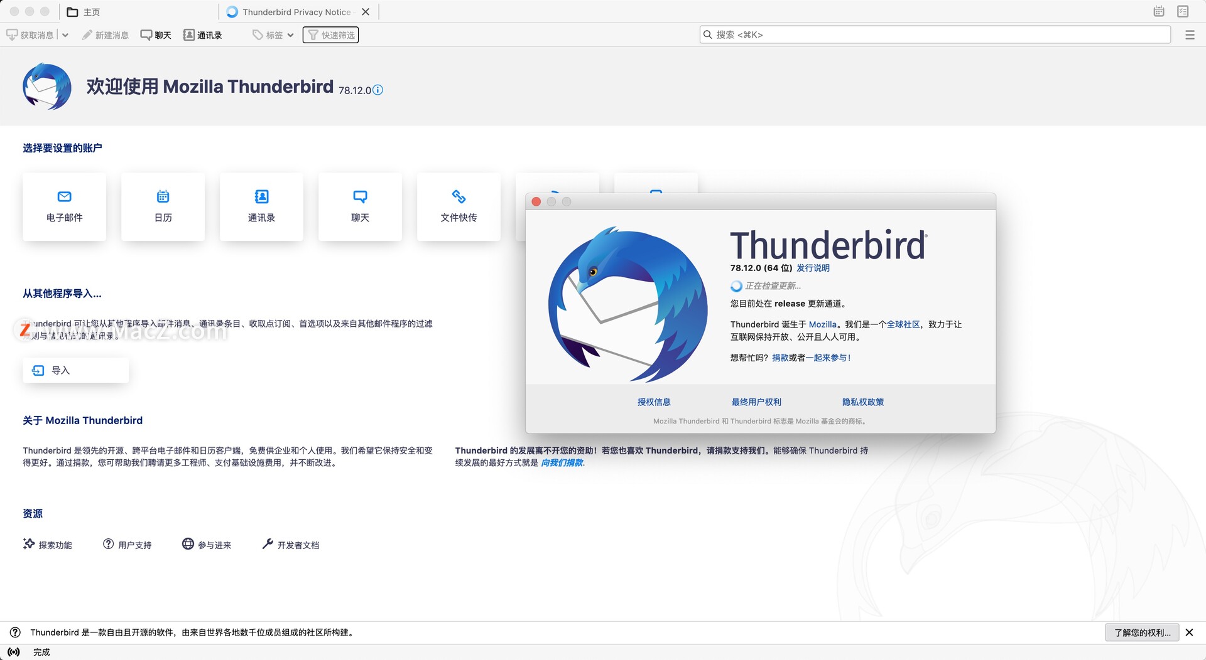Click the Thunderbird logo in the welcome header
Image resolution: width=1206 pixels, height=660 pixels.
(x=47, y=87)
